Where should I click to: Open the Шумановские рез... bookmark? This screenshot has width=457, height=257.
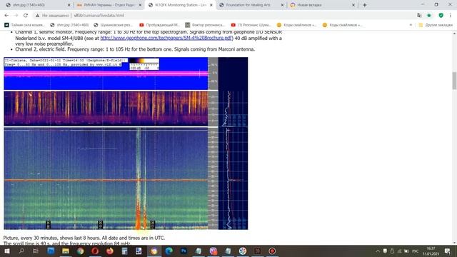click(x=113, y=25)
